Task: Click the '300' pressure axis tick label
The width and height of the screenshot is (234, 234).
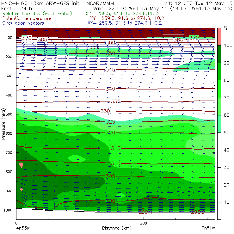Action: click(9, 76)
